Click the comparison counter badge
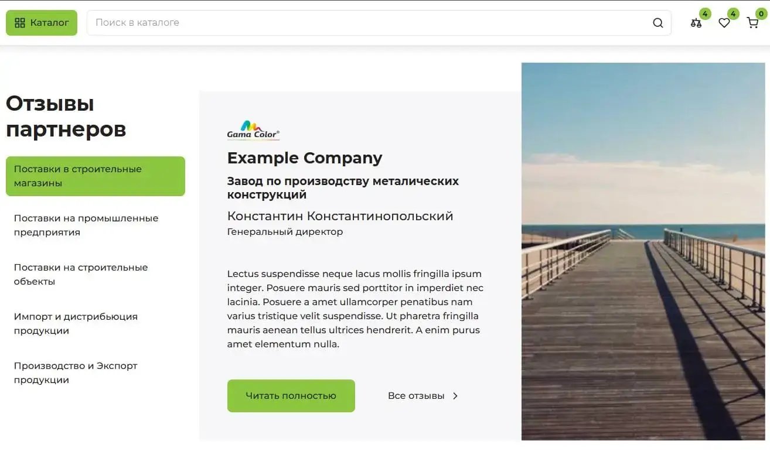The width and height of the screenshot is (770, 458). coord(705,14)
